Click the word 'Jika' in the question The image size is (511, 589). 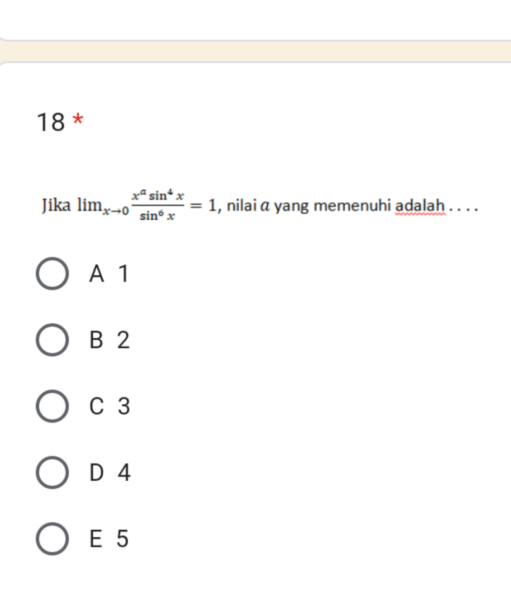(56, 206)
